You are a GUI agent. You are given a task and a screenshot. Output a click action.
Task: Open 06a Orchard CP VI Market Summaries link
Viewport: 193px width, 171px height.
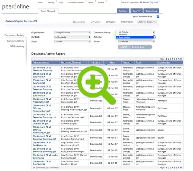(46, 157)
